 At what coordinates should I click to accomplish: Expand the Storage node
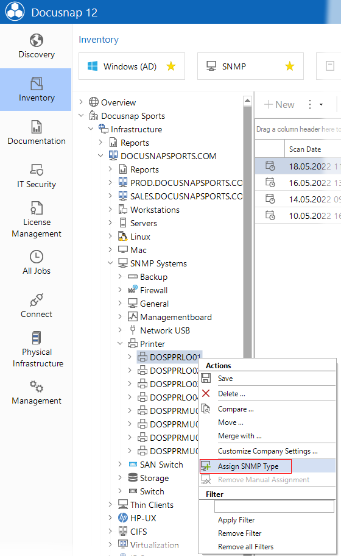coord(120,477)
